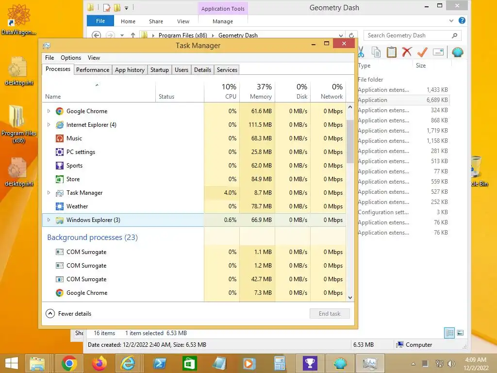Select the 6,689 KB Application file row
This screenshot has height=373, width=497.
403,100
